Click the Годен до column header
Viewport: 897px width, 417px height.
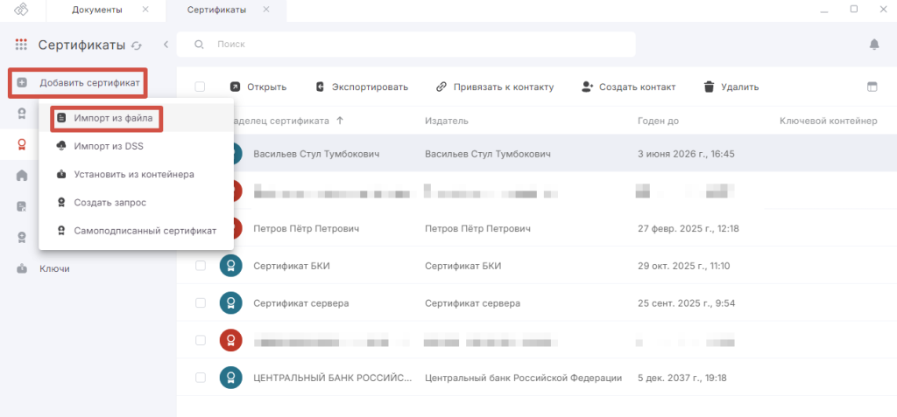[x=659, y=121]
